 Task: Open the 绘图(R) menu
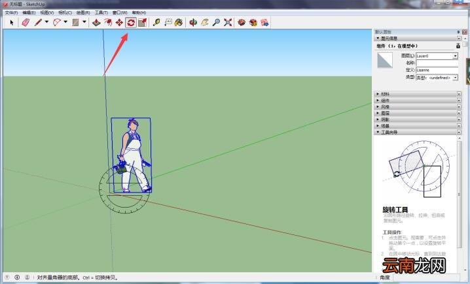[83, 12]
